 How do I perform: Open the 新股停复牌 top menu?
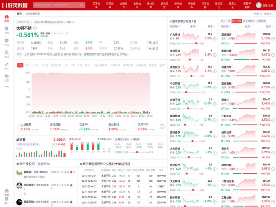pyautogui.click(x=247, y=5)
